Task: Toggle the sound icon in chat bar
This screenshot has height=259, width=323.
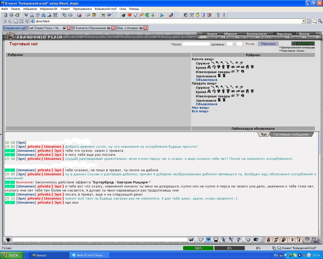Action: (239, 240)
